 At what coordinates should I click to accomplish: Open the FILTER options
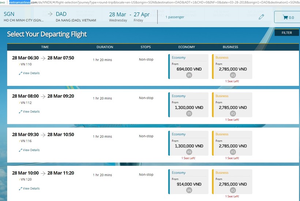click(x=286, y=33)
